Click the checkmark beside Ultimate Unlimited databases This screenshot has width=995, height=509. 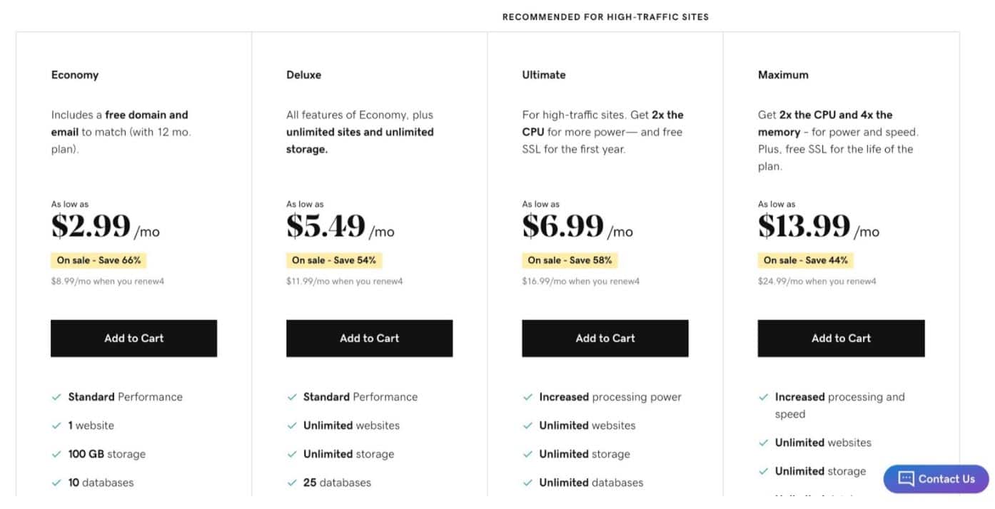point(527,483)
